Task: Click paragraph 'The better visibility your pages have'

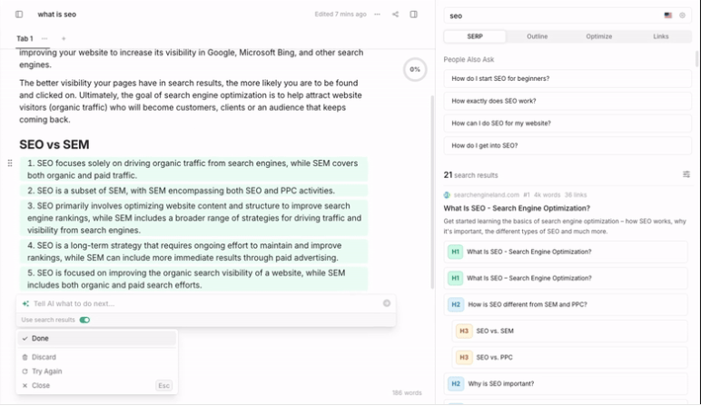Action: click(x=191, y=101)
